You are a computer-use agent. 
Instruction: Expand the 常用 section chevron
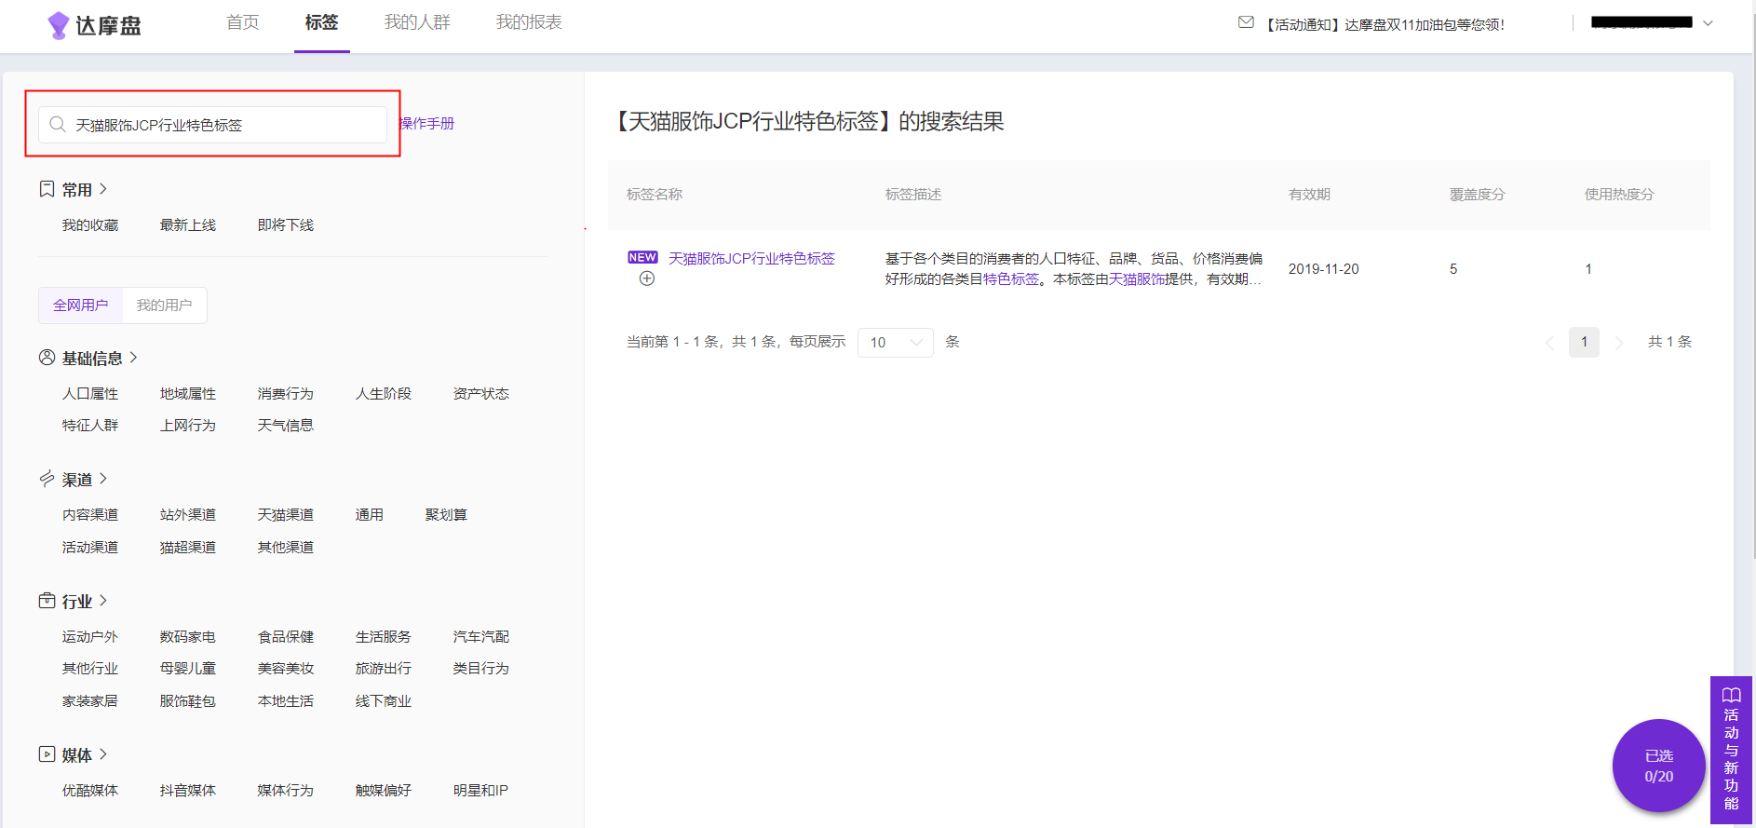click(103, 189)
